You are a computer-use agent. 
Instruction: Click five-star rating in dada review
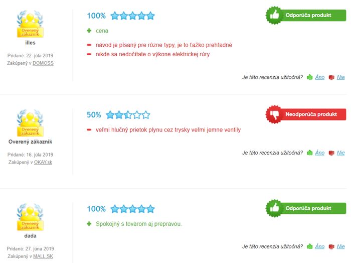[132, 209]
